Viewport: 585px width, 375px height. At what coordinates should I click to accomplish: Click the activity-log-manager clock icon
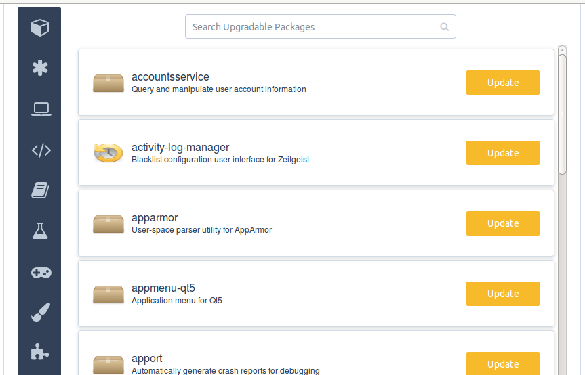[108, 153]
